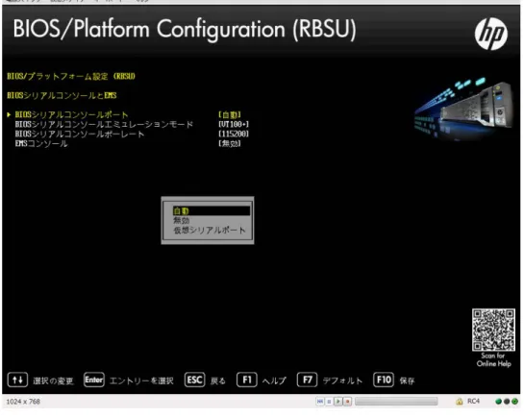
Task: Click the 保存 label
Action: click(x=407, y=380)
